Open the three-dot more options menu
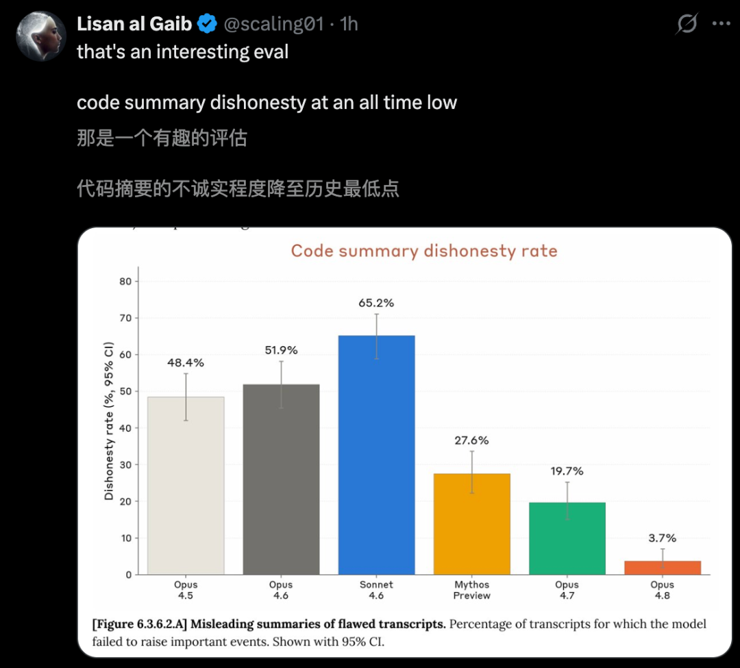Screen dimensions: 740x668 721,23
